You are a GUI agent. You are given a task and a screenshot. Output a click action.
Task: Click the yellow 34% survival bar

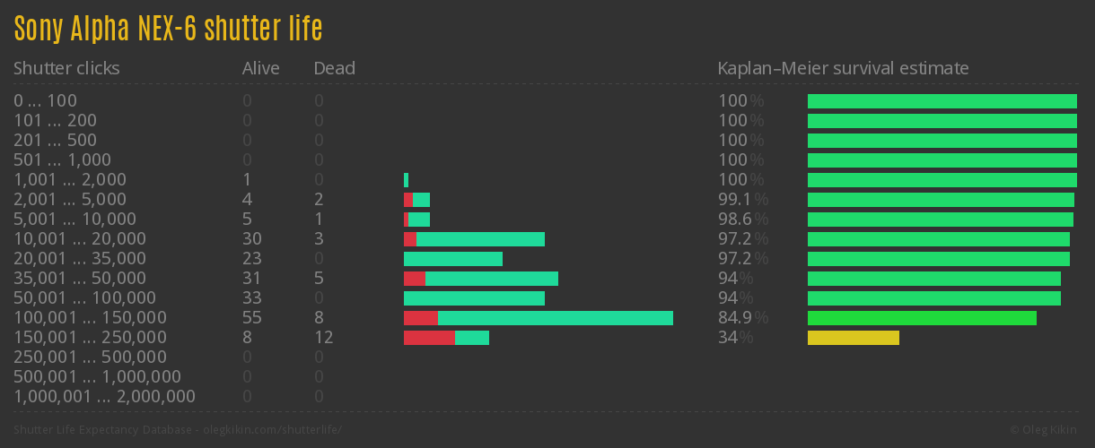coord(853,338)
